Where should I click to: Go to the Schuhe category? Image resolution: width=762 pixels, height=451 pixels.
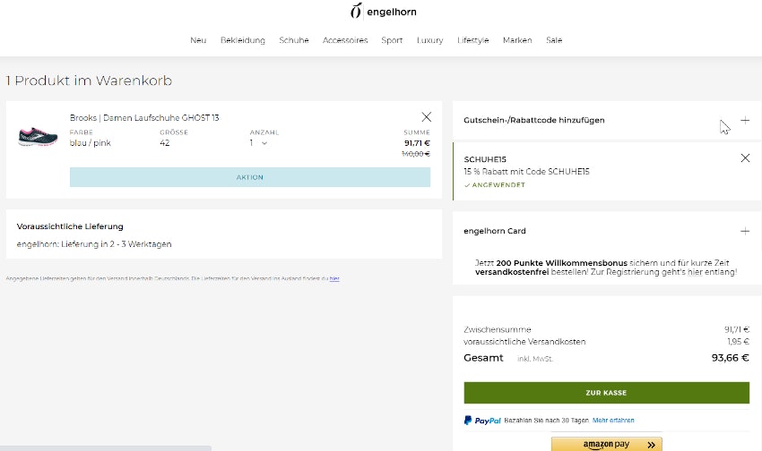[294, 40]
